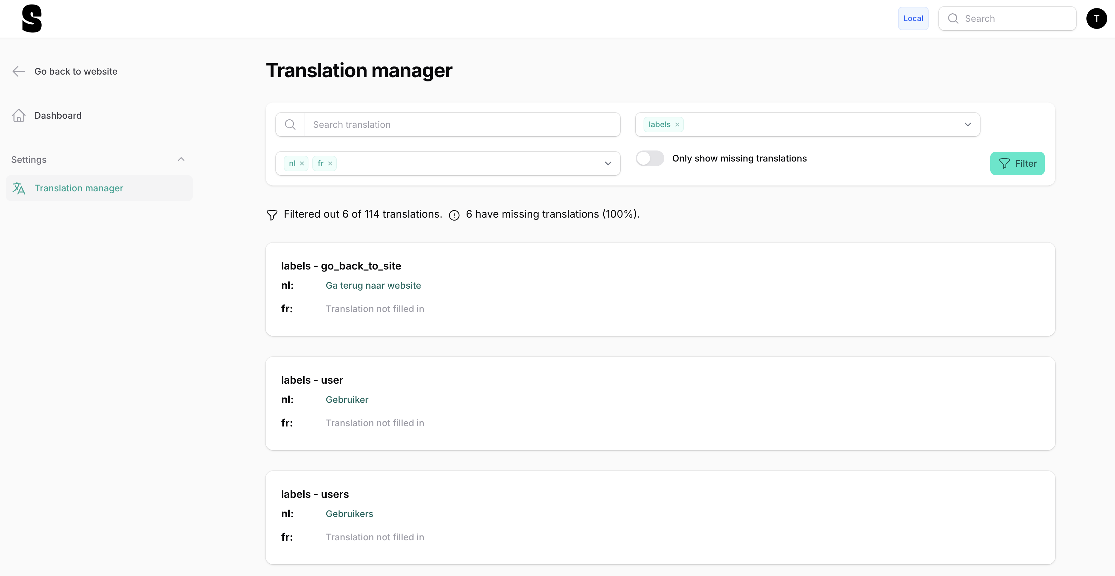
Task: Remove the nl language tag
Action: tap(303, 163)
